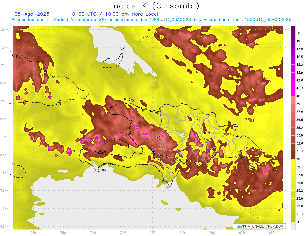Click the latitude label "18N"
Image resolution: width=305 pixels, height=236 pixels.
4,173
